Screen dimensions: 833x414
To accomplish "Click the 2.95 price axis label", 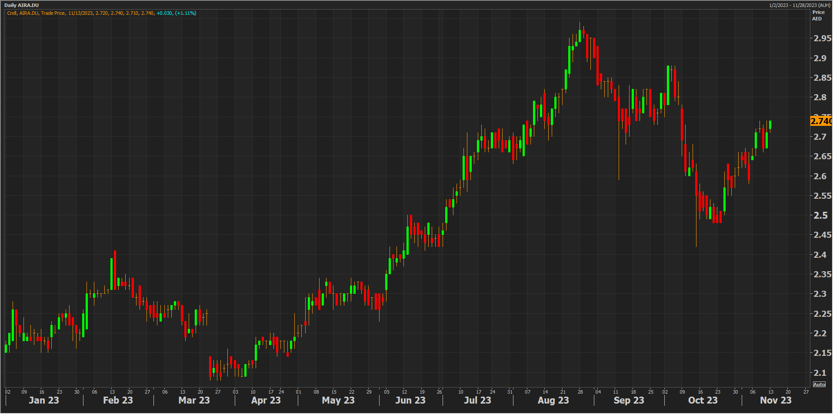I will (823, 38).
